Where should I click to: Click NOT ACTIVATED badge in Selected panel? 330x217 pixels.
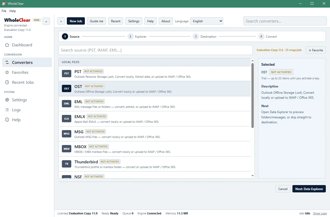[x=281, y=72]
